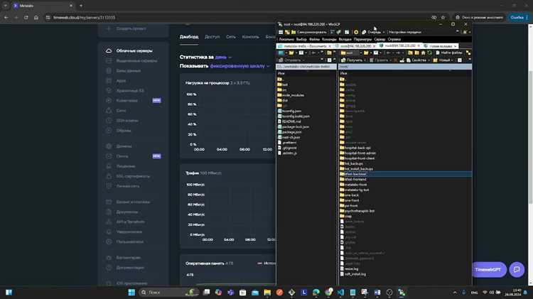
Task: Select the package-lock.json file in local panel
Action: click(x=293, y=126)
